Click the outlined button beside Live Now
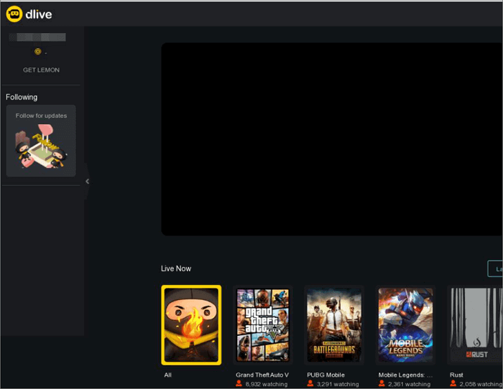503x389 pixels. tap(495, 269)
